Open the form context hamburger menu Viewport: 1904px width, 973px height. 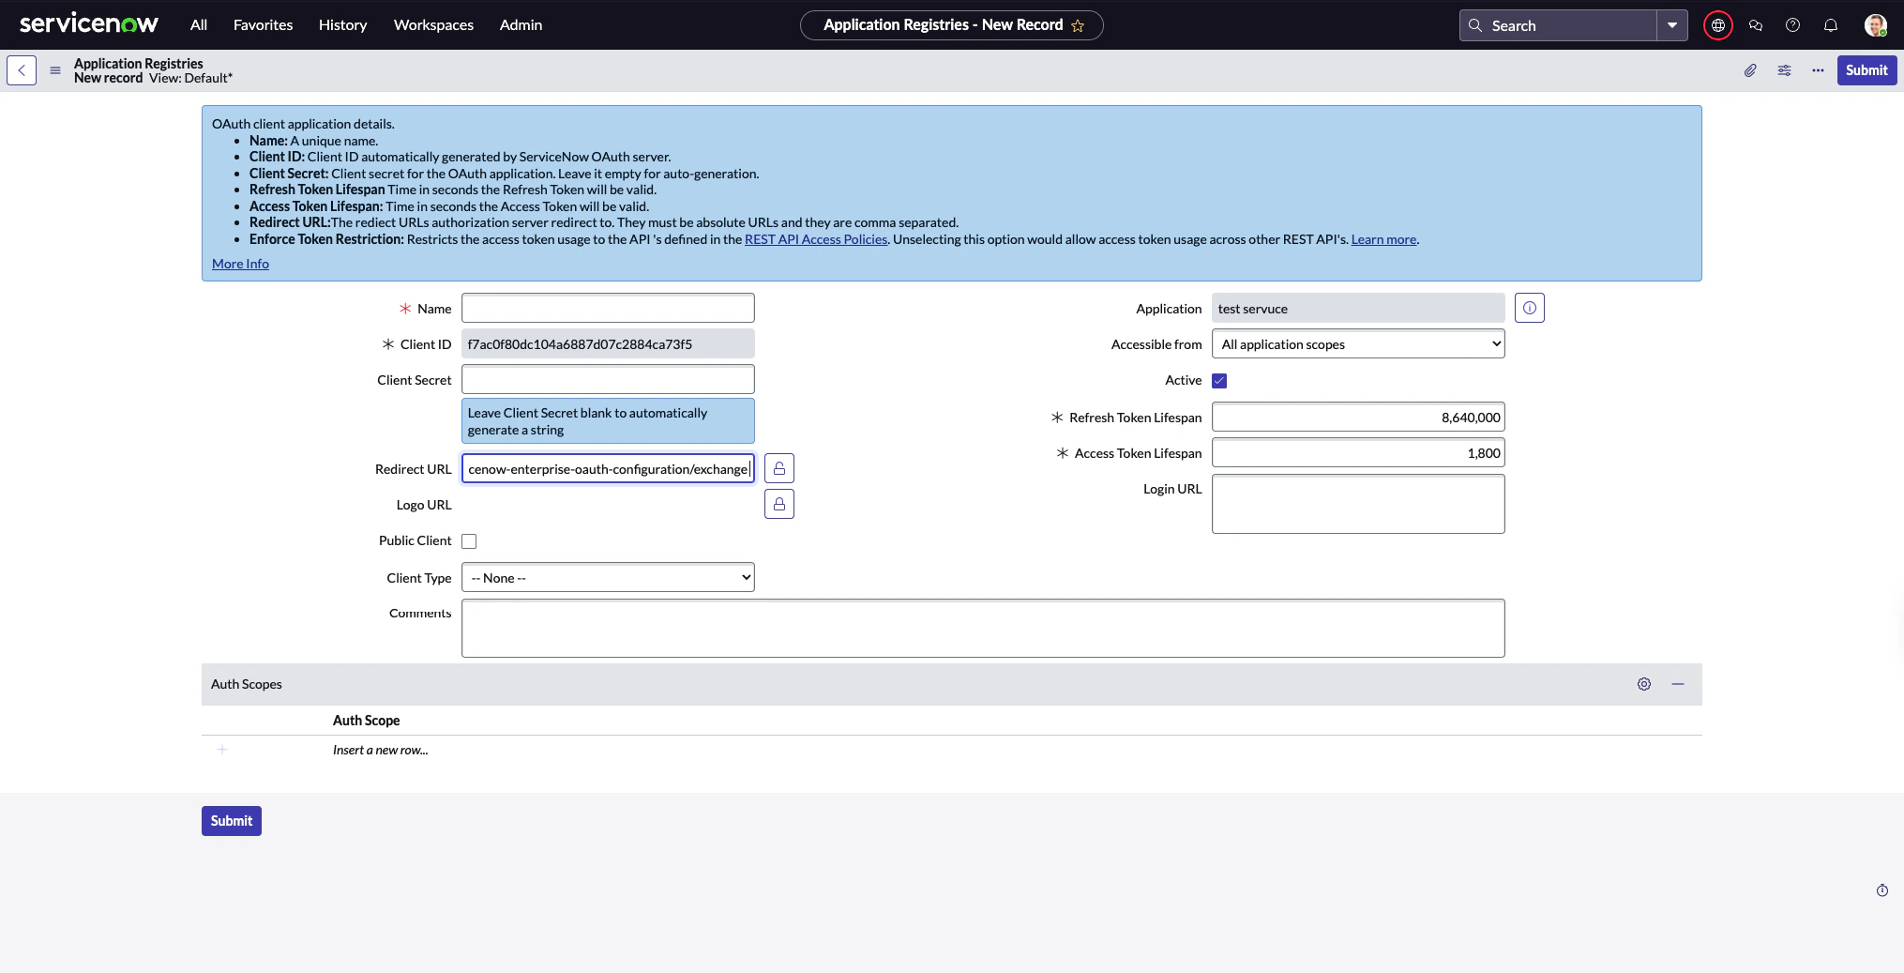coord(55,70)
